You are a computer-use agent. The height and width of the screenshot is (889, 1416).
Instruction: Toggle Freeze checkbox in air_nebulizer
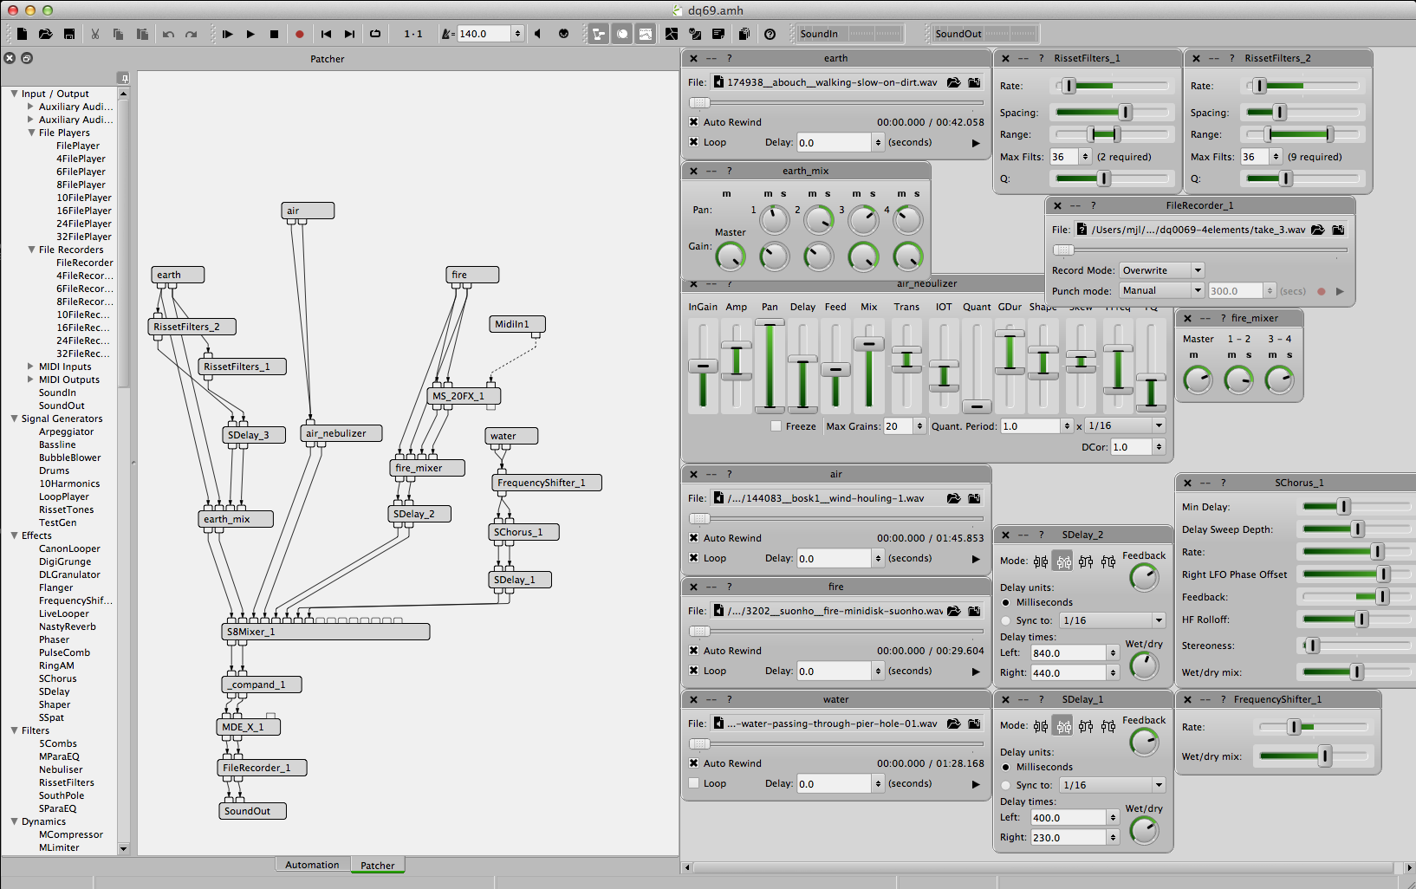[776, 426]
